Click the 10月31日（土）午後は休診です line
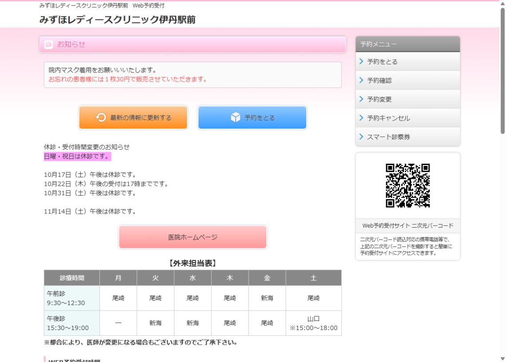The height and width of the screenshot is (362, 506). pos(90,193)
